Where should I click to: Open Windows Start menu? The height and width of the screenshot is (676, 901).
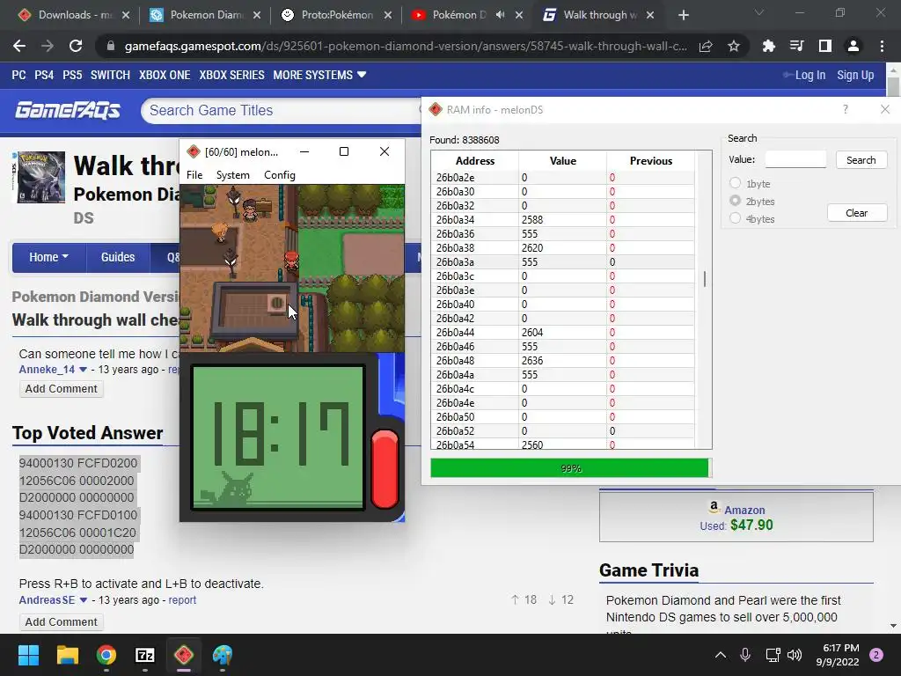(28, 655)
